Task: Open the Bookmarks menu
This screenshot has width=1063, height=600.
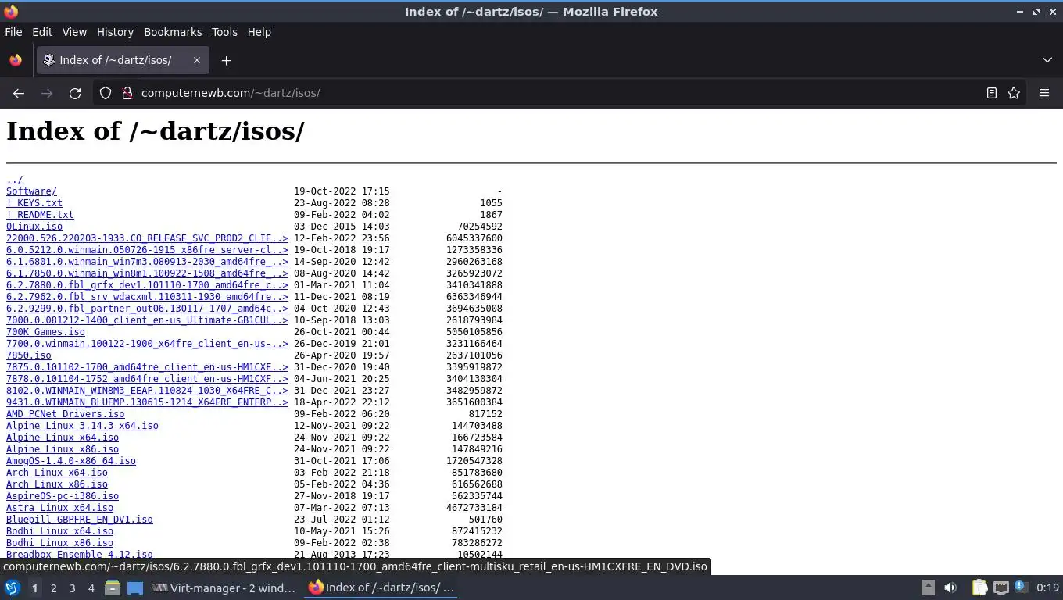Action: (173, 32)
